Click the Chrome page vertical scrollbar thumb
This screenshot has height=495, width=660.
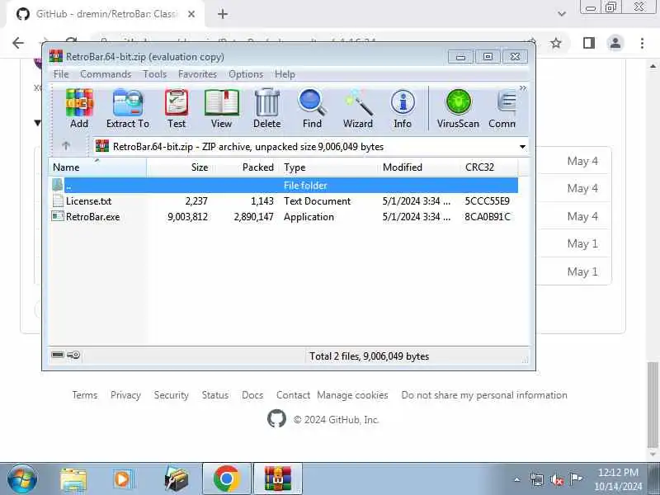tap(653, 406)
